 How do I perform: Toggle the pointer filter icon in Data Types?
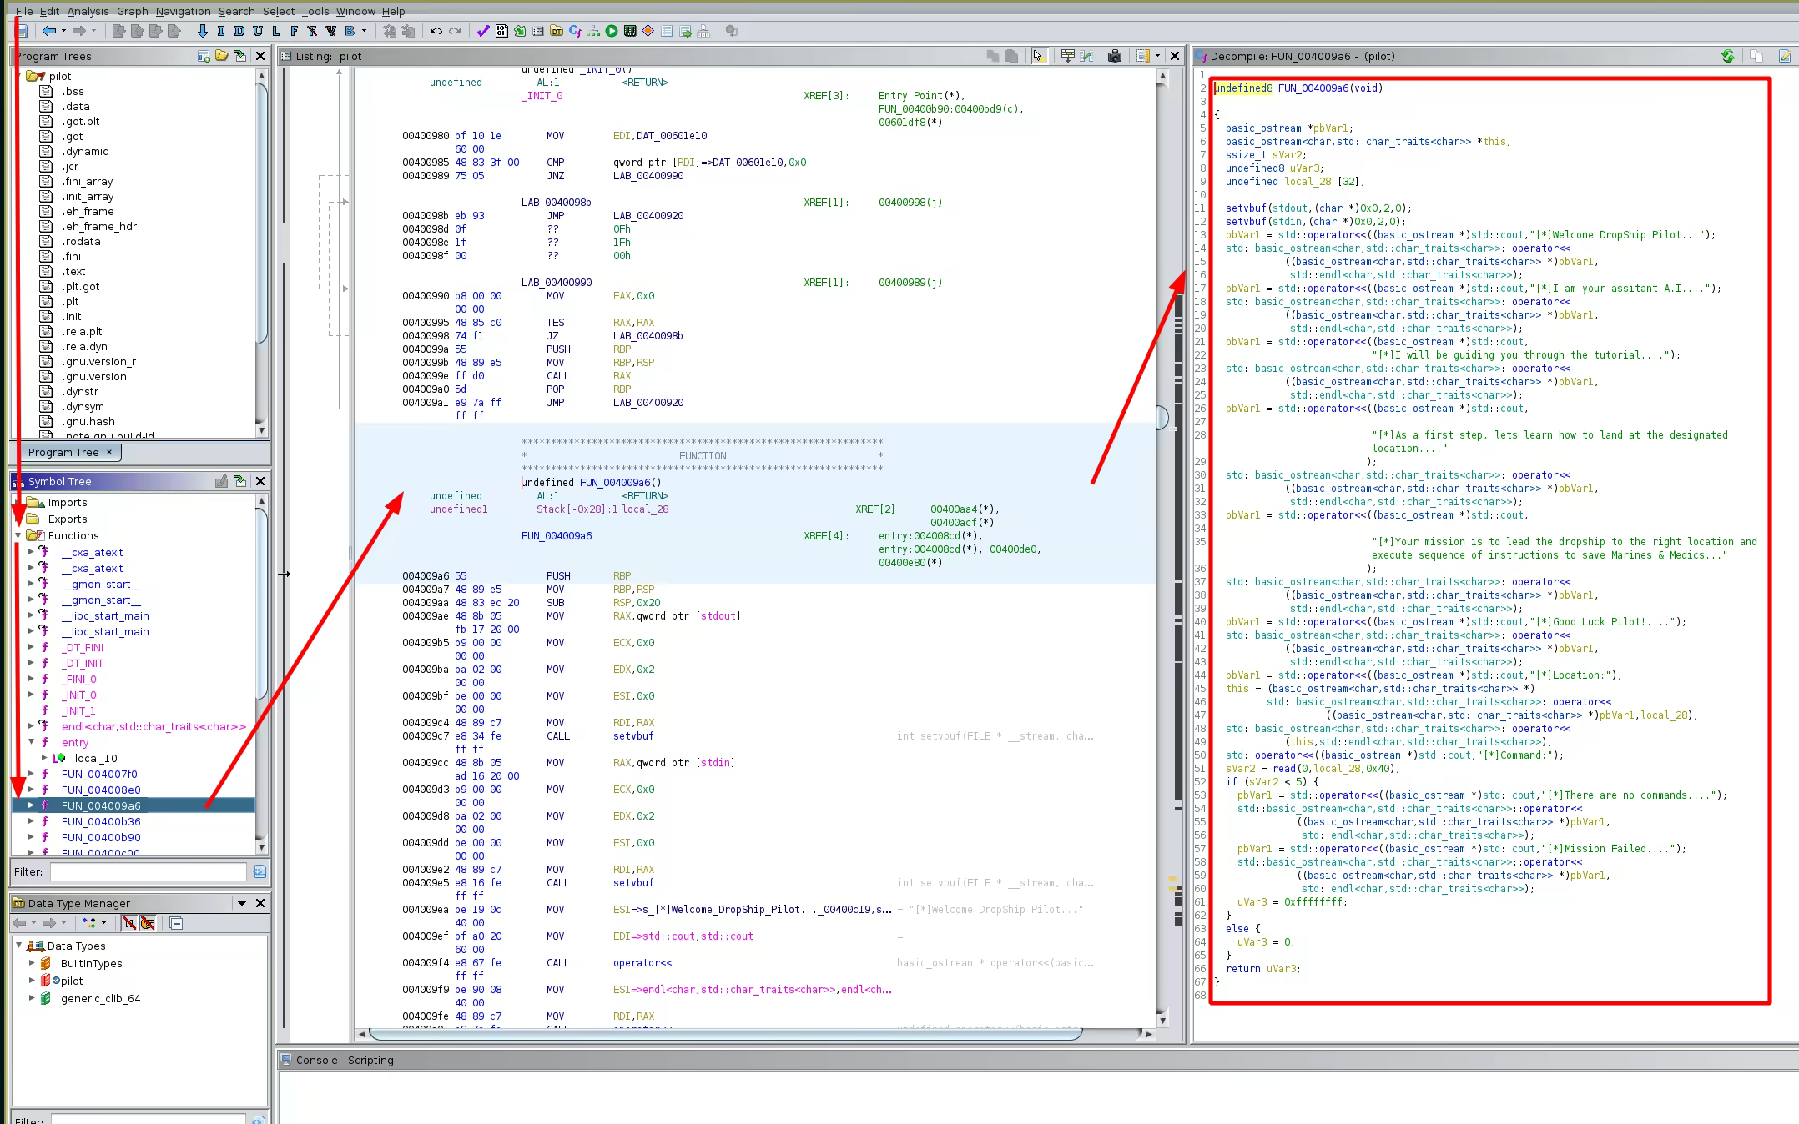coord(148,923)
